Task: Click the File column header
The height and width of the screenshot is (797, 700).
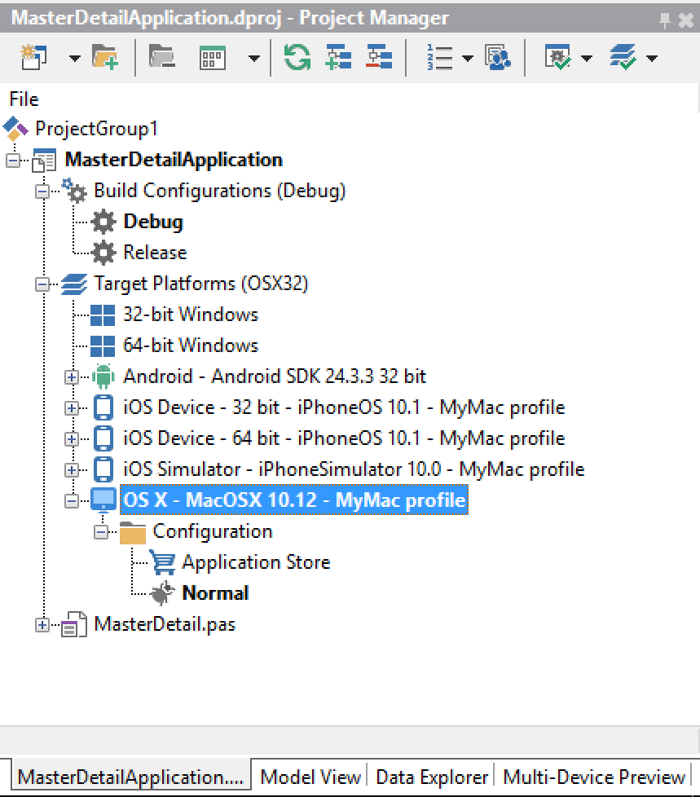Action: (24, 99)
